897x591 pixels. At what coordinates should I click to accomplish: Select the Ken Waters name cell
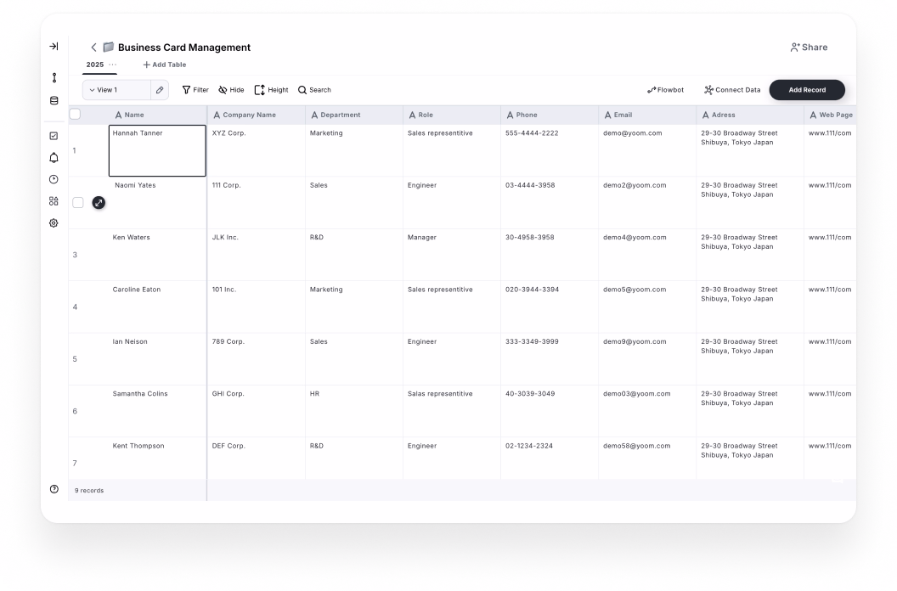tap(157, 255)
